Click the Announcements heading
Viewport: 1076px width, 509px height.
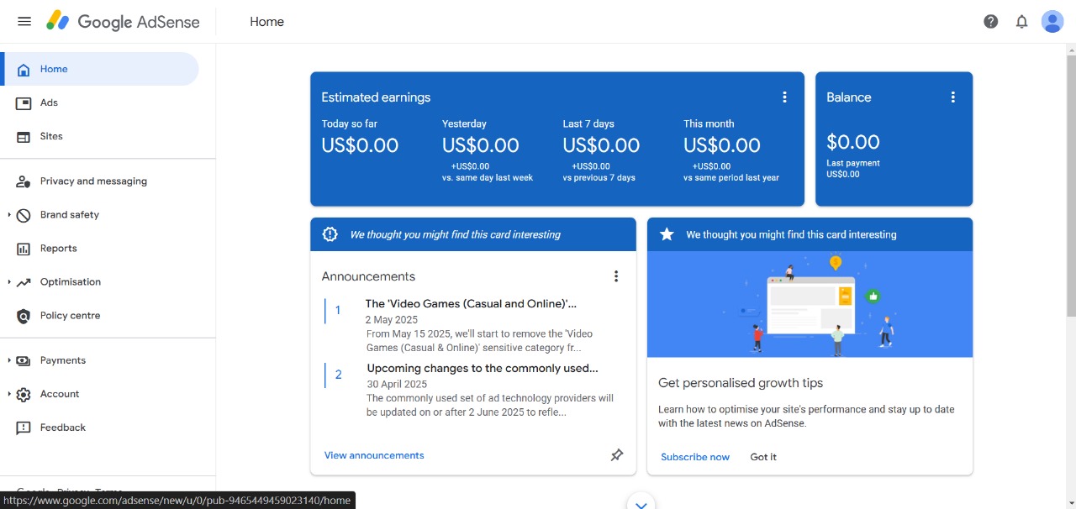click(368, 276)
